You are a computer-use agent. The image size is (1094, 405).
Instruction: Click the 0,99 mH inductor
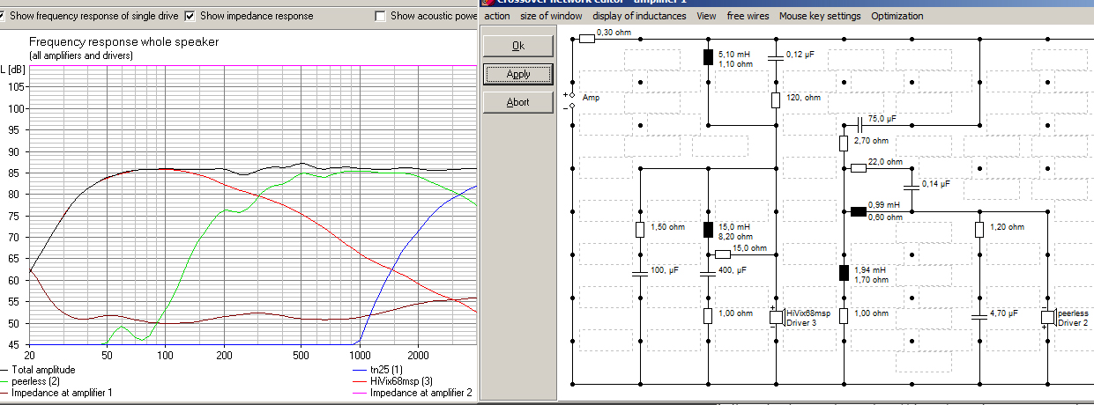(x=858, y=211)
